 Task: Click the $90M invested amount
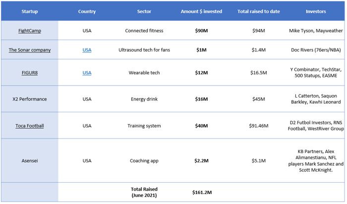point(201,31)
